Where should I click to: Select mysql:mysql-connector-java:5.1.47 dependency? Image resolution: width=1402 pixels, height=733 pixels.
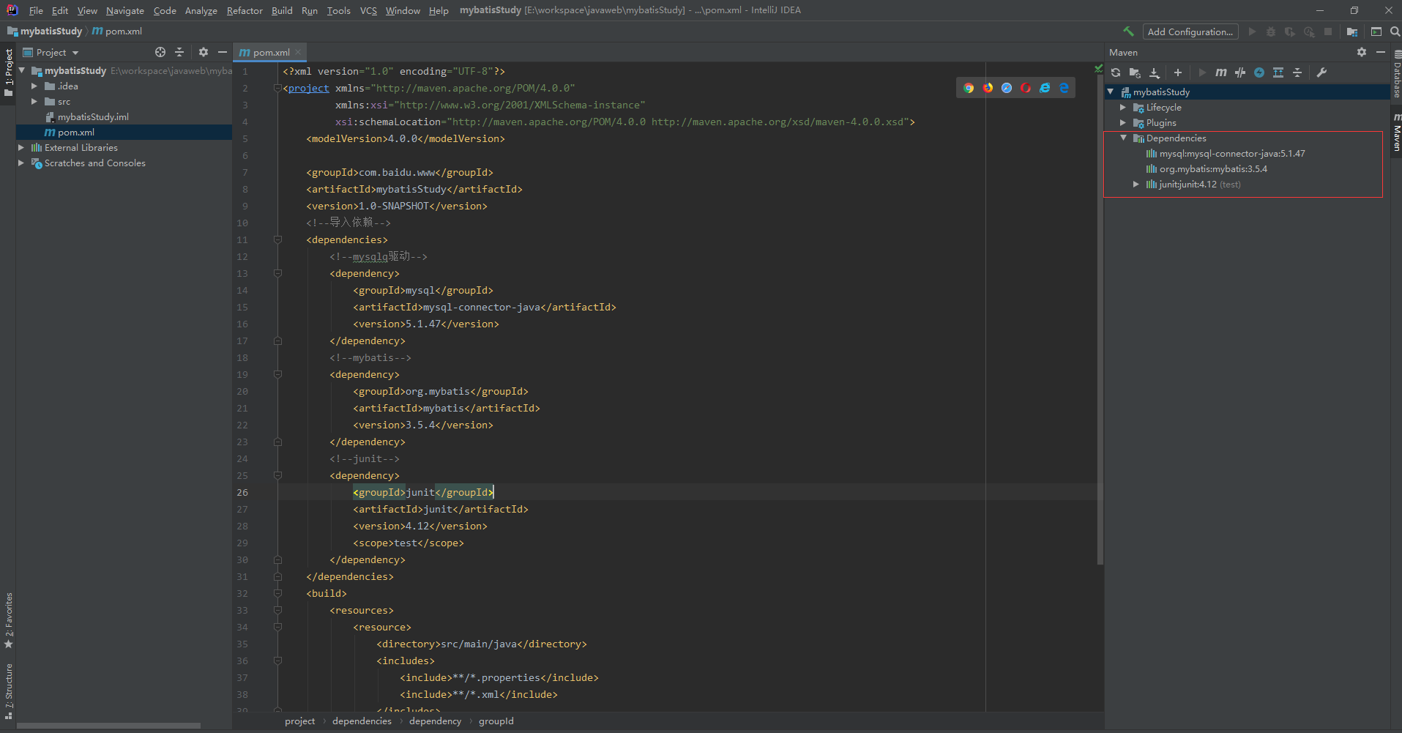click(x=1232, y=153)
